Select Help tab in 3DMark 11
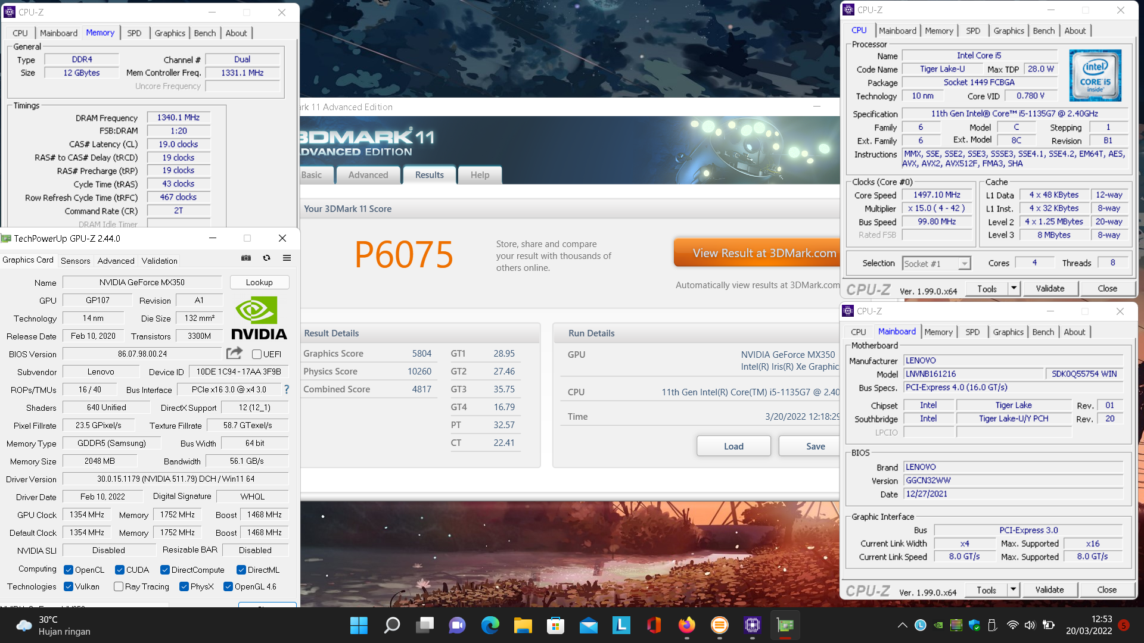This screenshot has width=1144, height=643. coord(480,175)
